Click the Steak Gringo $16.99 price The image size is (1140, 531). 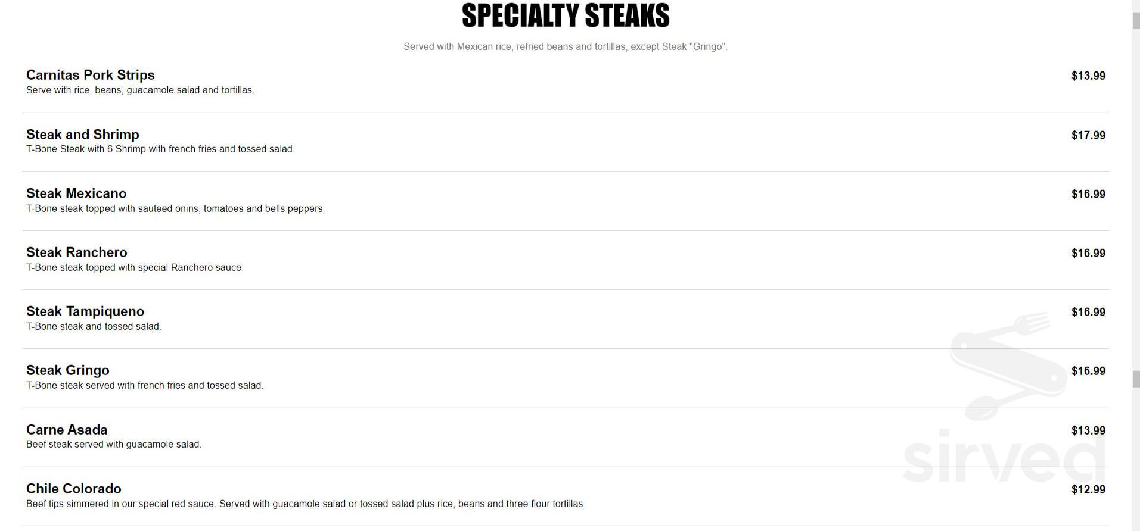pyautogui.click(x=1088, y=371)
